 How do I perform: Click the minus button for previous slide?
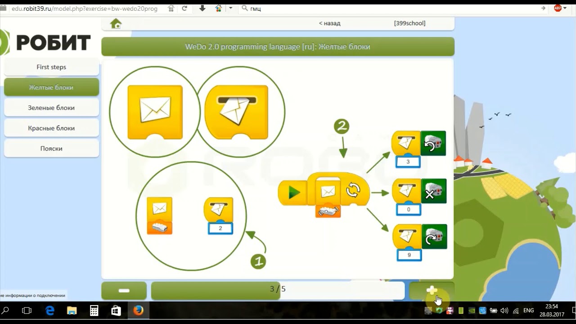pyautogui.click(x=124, y=291)
